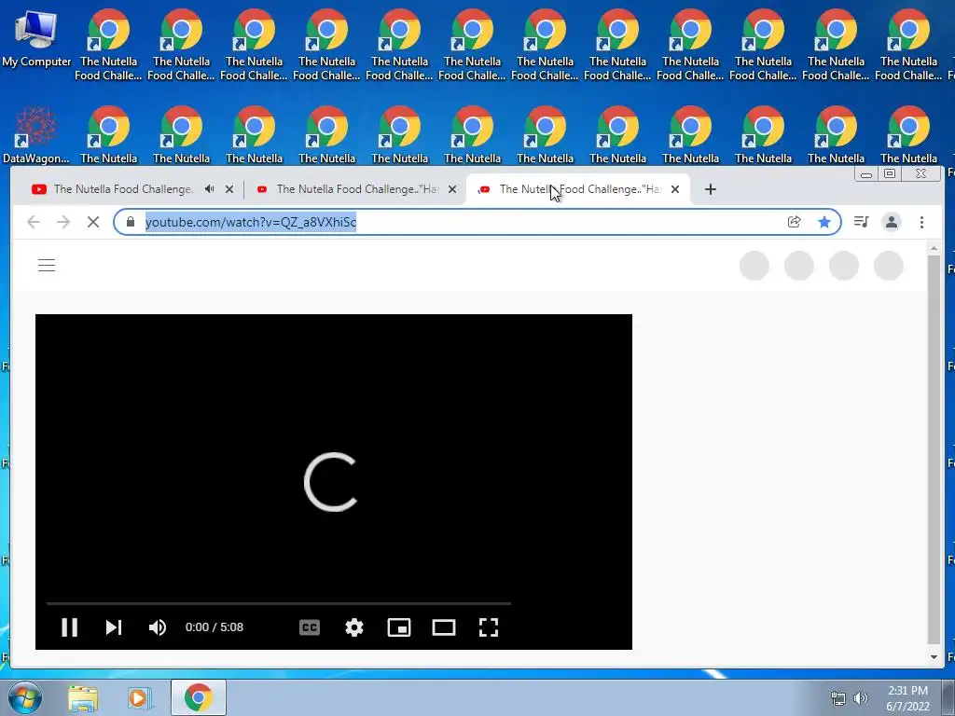Click the Chrome taskbar button
955x716 pixels.
199,697
